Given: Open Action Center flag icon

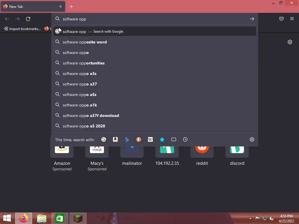Looking at the screenshot, I should pyautogui.click(x=258, y=218).
